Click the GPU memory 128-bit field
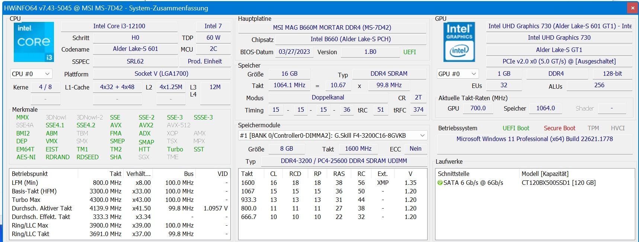 612,74
